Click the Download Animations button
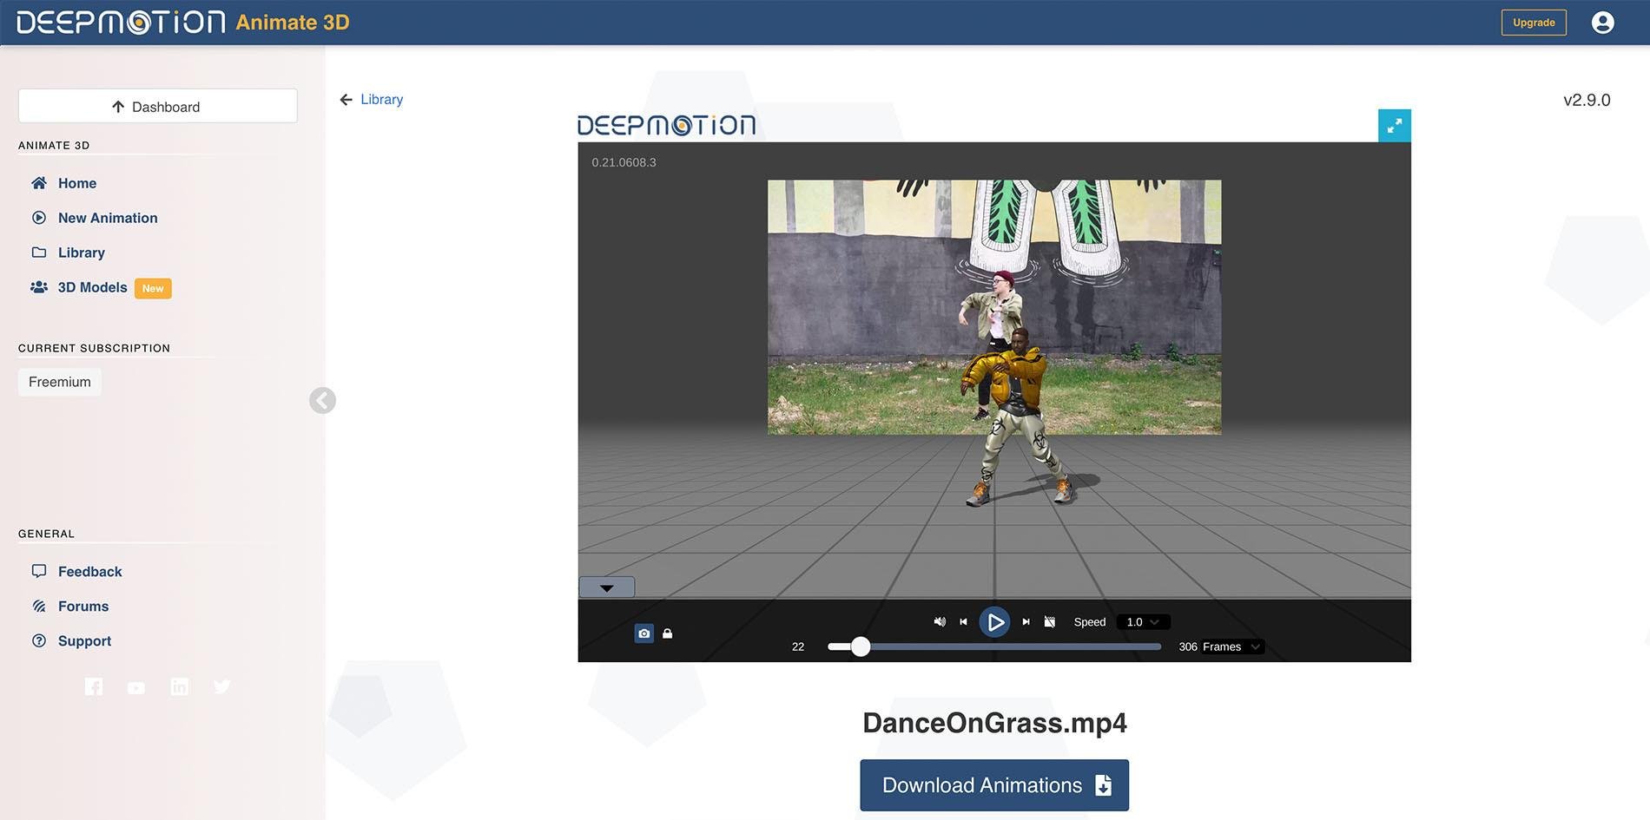 click(x=993, y=785)
